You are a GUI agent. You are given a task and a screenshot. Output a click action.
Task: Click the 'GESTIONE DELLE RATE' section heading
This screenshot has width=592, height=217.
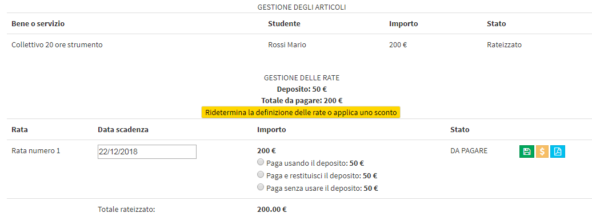(x=302, y=78)
